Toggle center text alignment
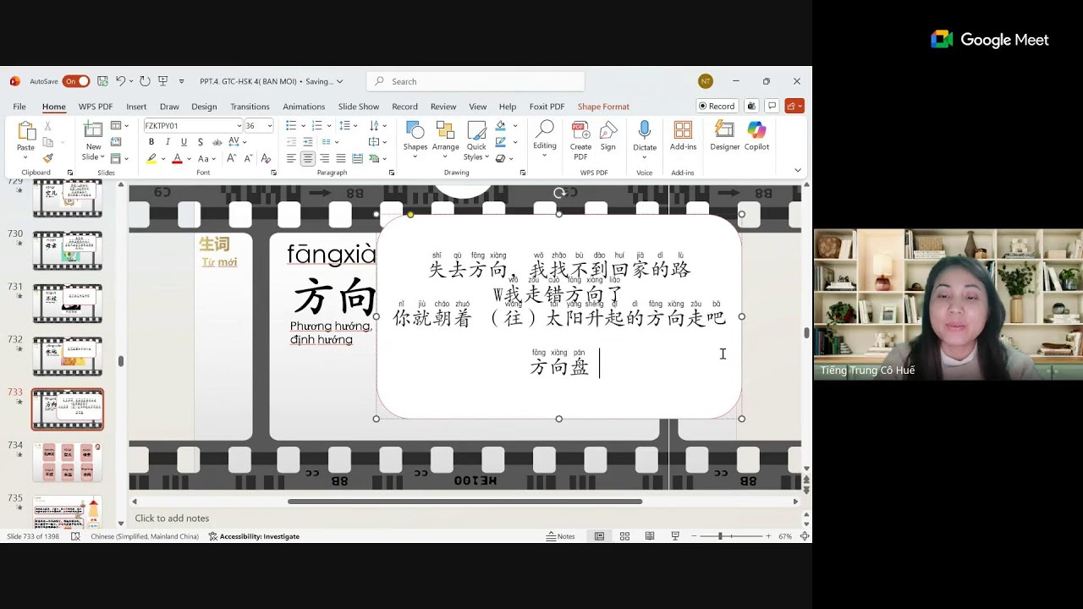 [308, 158]
